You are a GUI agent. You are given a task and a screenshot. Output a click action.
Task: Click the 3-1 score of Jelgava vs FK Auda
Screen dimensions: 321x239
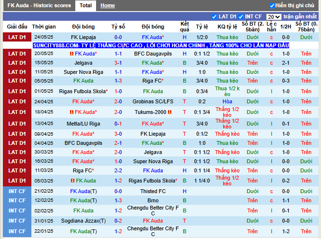118,63
